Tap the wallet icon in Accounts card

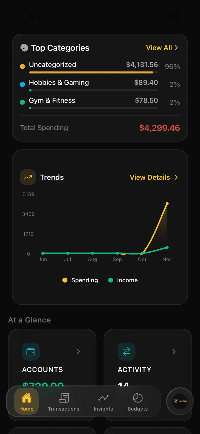[x=31, y=352]
